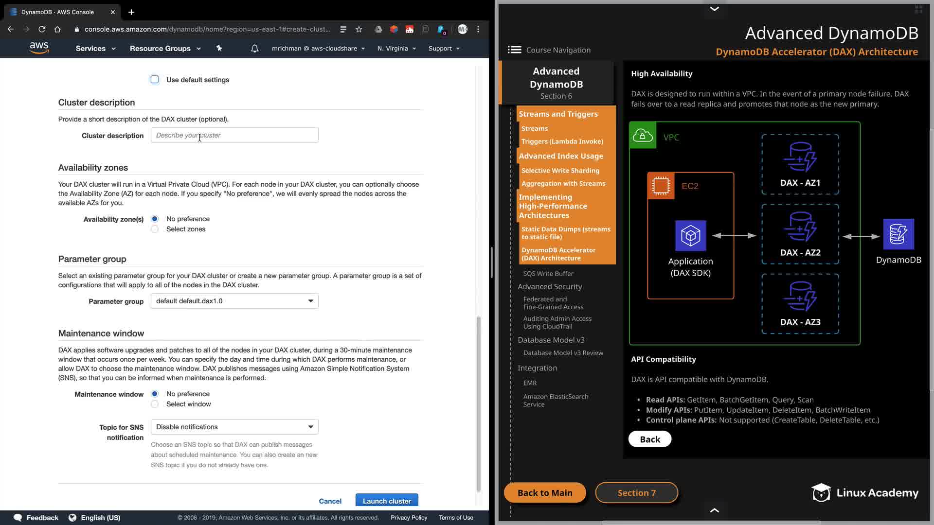Screen dimensions: 934x525
Task: Choose Select zones radio button
Action: (155, 229)
